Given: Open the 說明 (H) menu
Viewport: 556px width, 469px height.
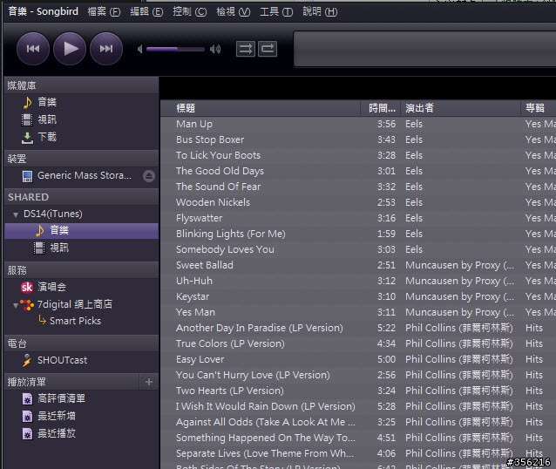Looking at the screenshot, I should pyautogui.click(x=320, y=11).
